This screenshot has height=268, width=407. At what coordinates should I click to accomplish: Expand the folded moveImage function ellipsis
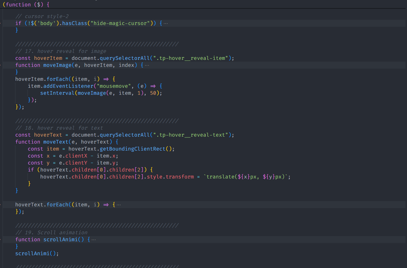tap(147, 65)
